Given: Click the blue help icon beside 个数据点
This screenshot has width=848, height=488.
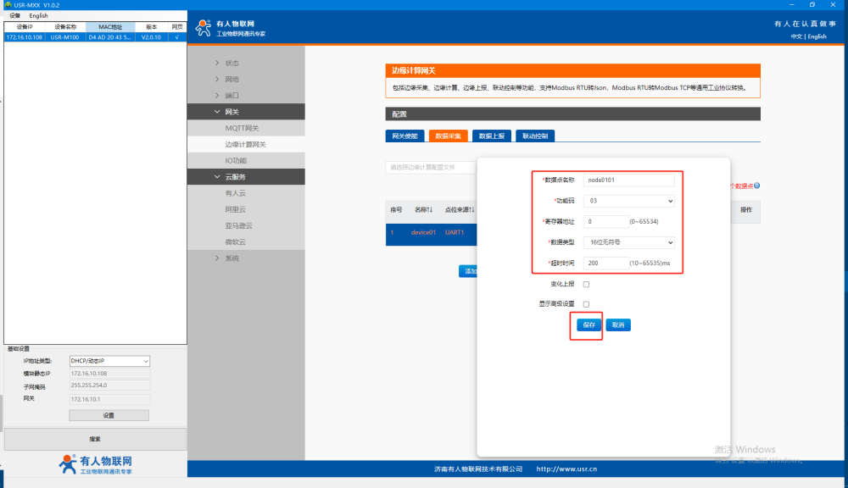Looking at the screenshot, I should tap(756, 186).
